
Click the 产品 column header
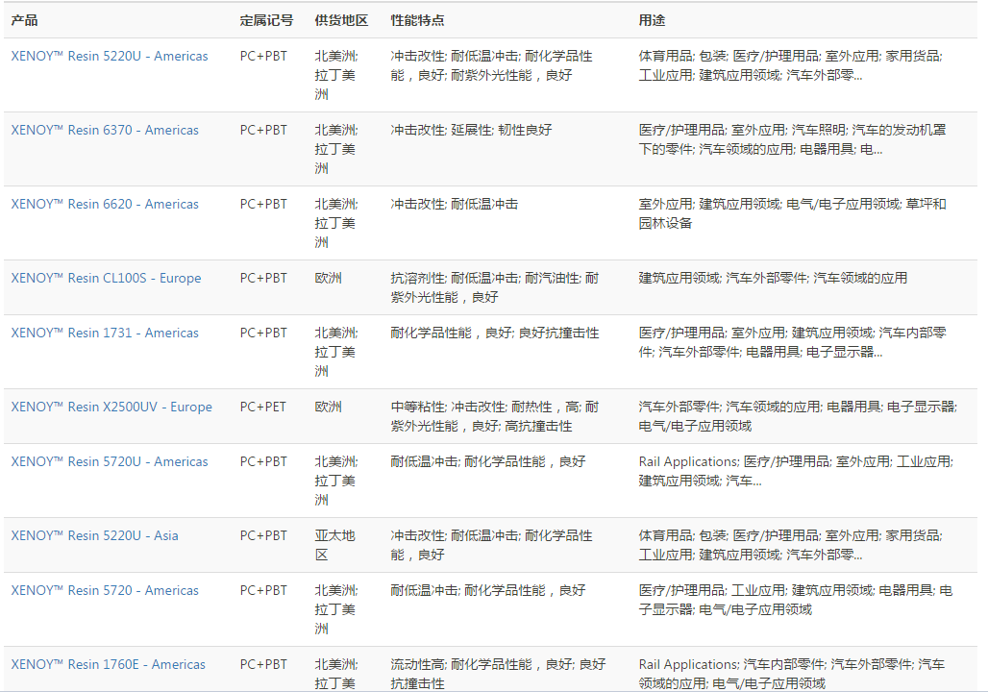point(24,21)
